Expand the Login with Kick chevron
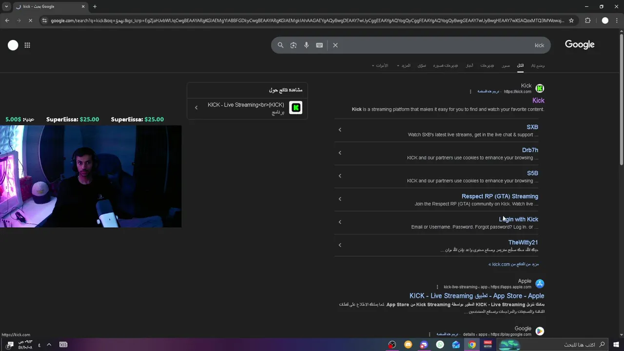Viewport: 624px width, 351px height. coord(340,222)
